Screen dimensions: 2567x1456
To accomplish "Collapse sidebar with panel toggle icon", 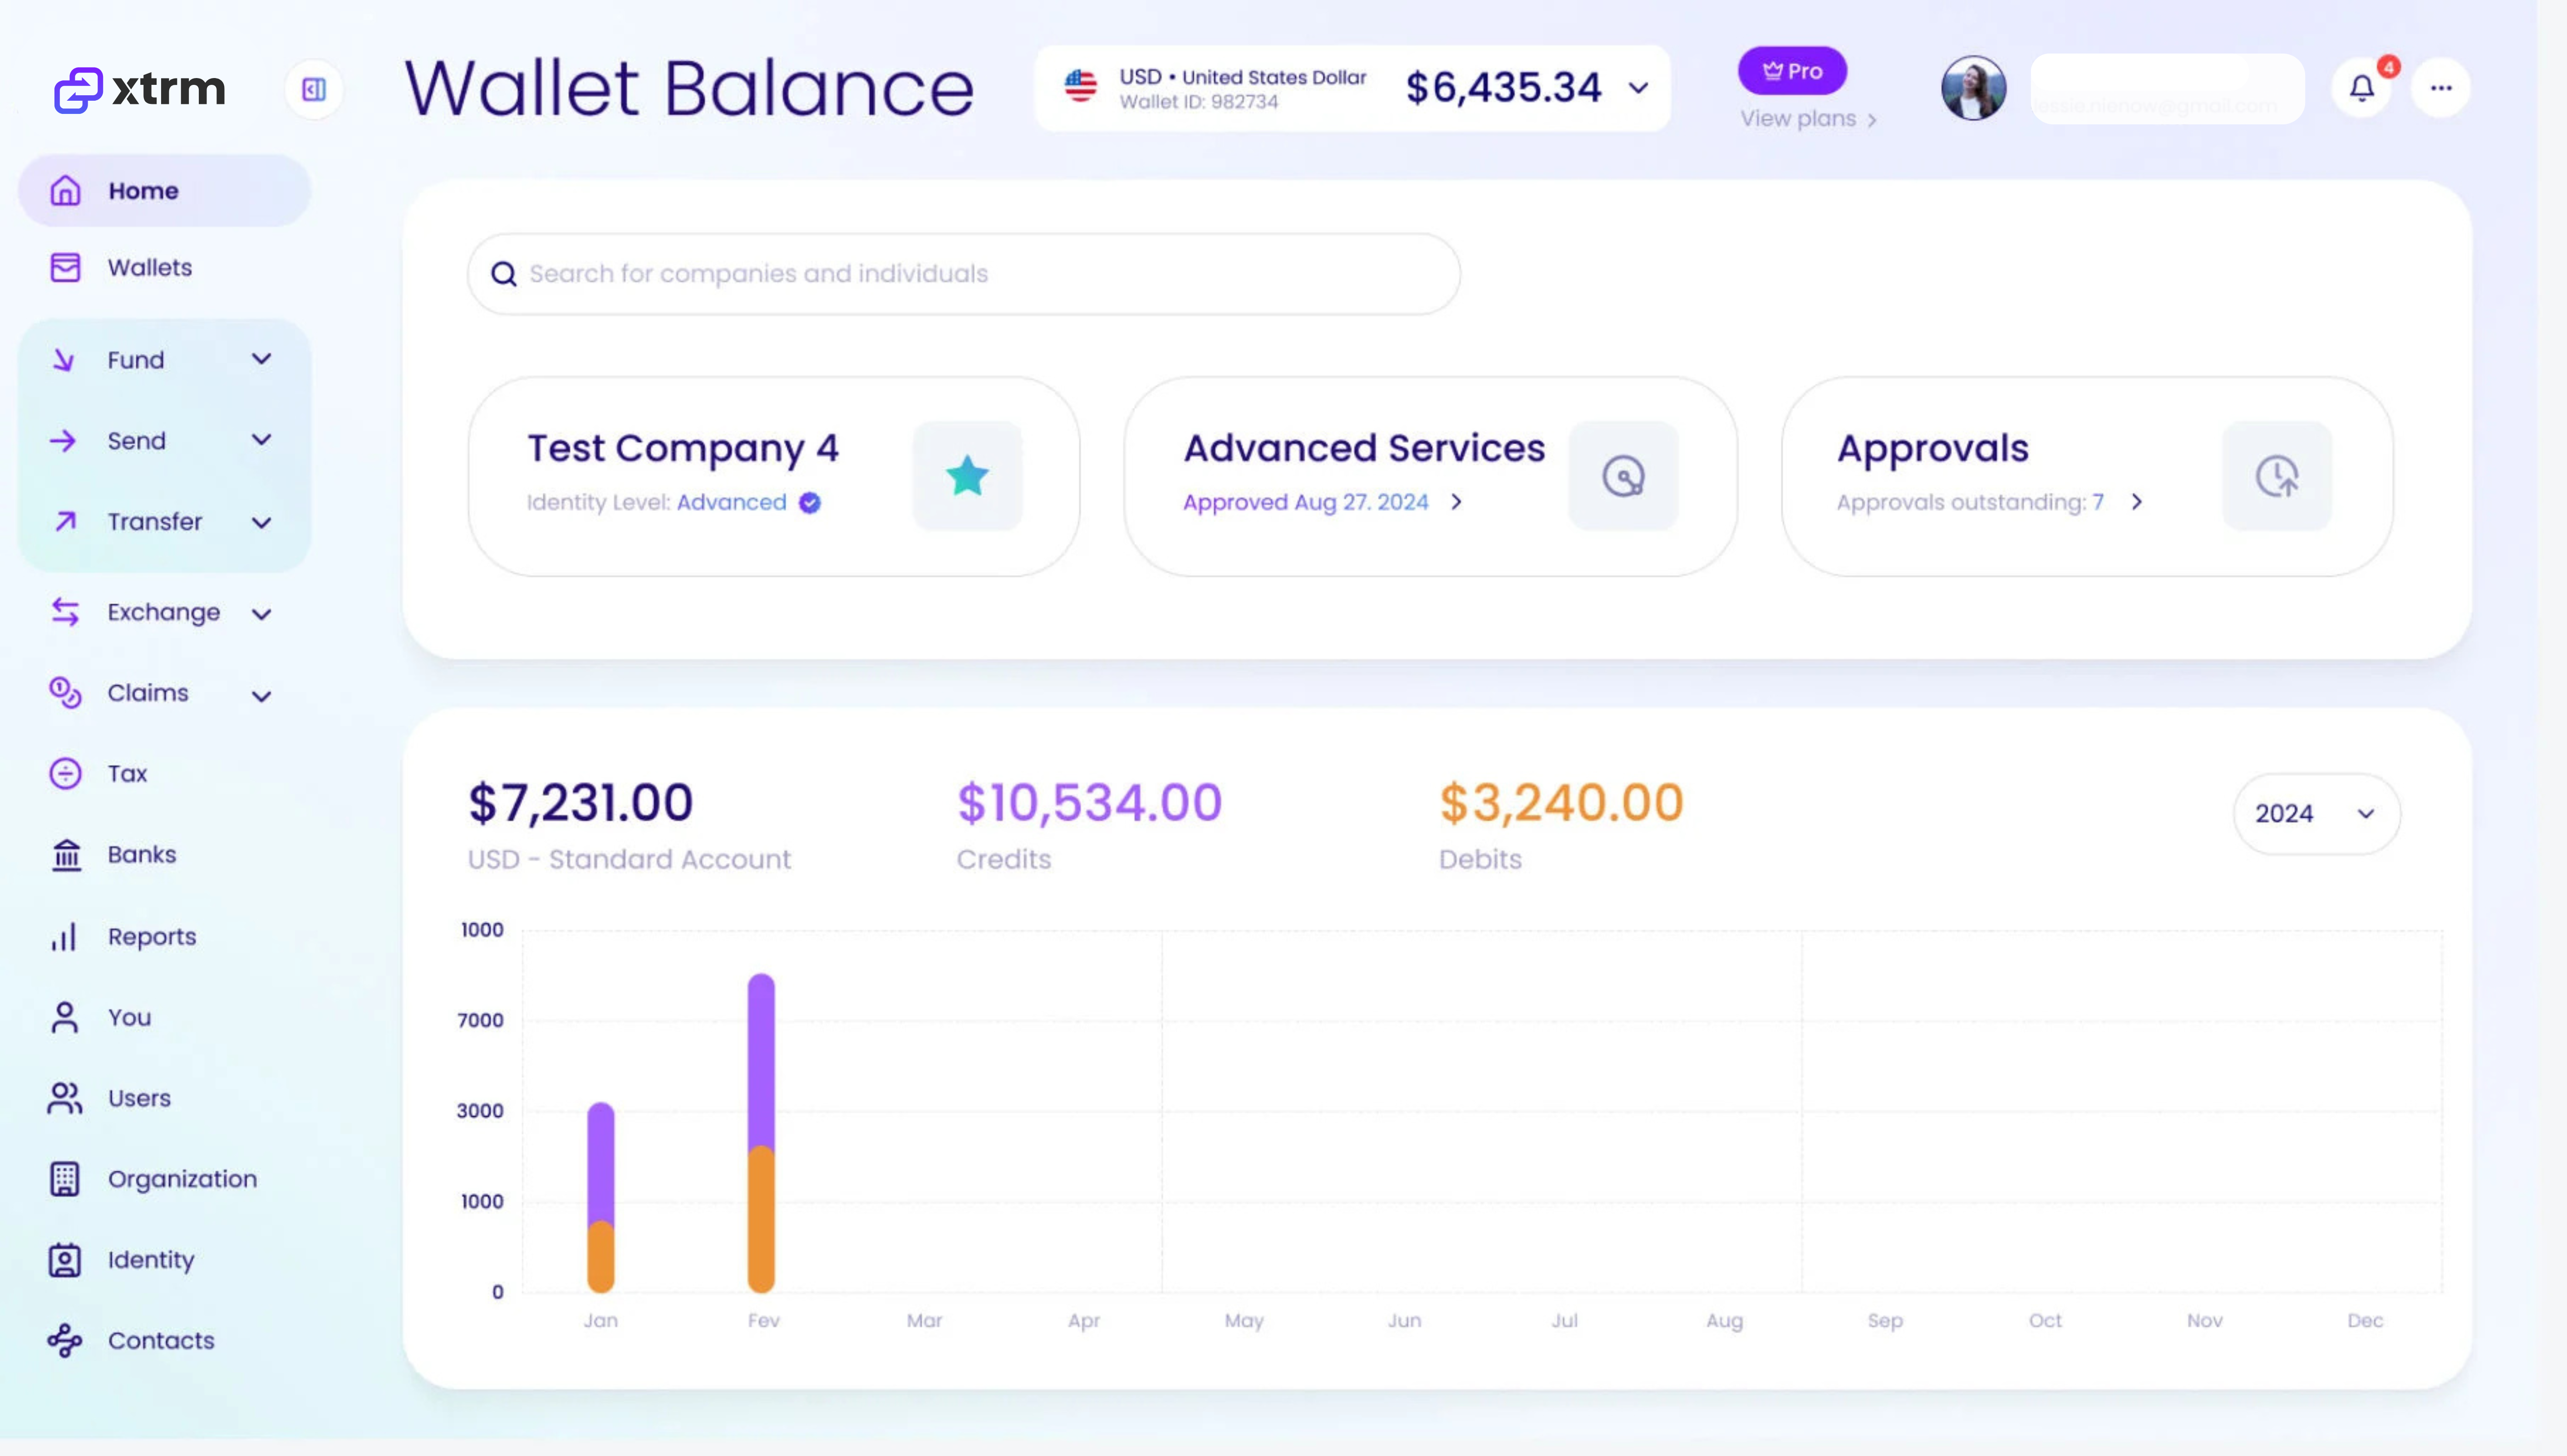I will click(x=314, y=90).
